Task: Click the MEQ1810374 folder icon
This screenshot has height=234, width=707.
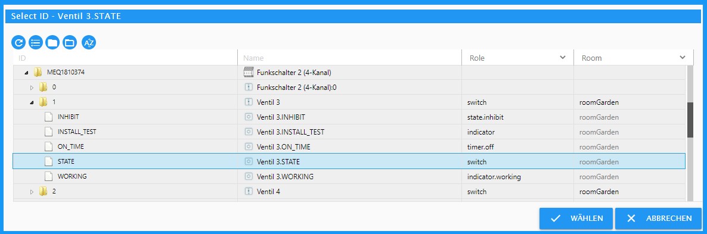Action: (38, 72)
